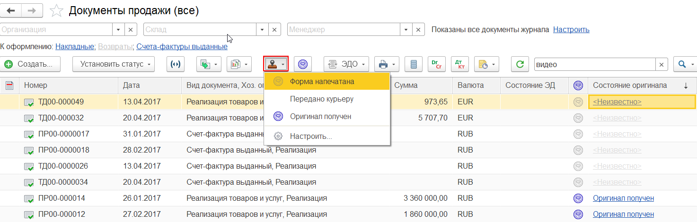Screen dimensions: 697x222
Task: Toggle original state icon for row ТД00-000049
Action: pyautogui.click(x=578, y=102)
